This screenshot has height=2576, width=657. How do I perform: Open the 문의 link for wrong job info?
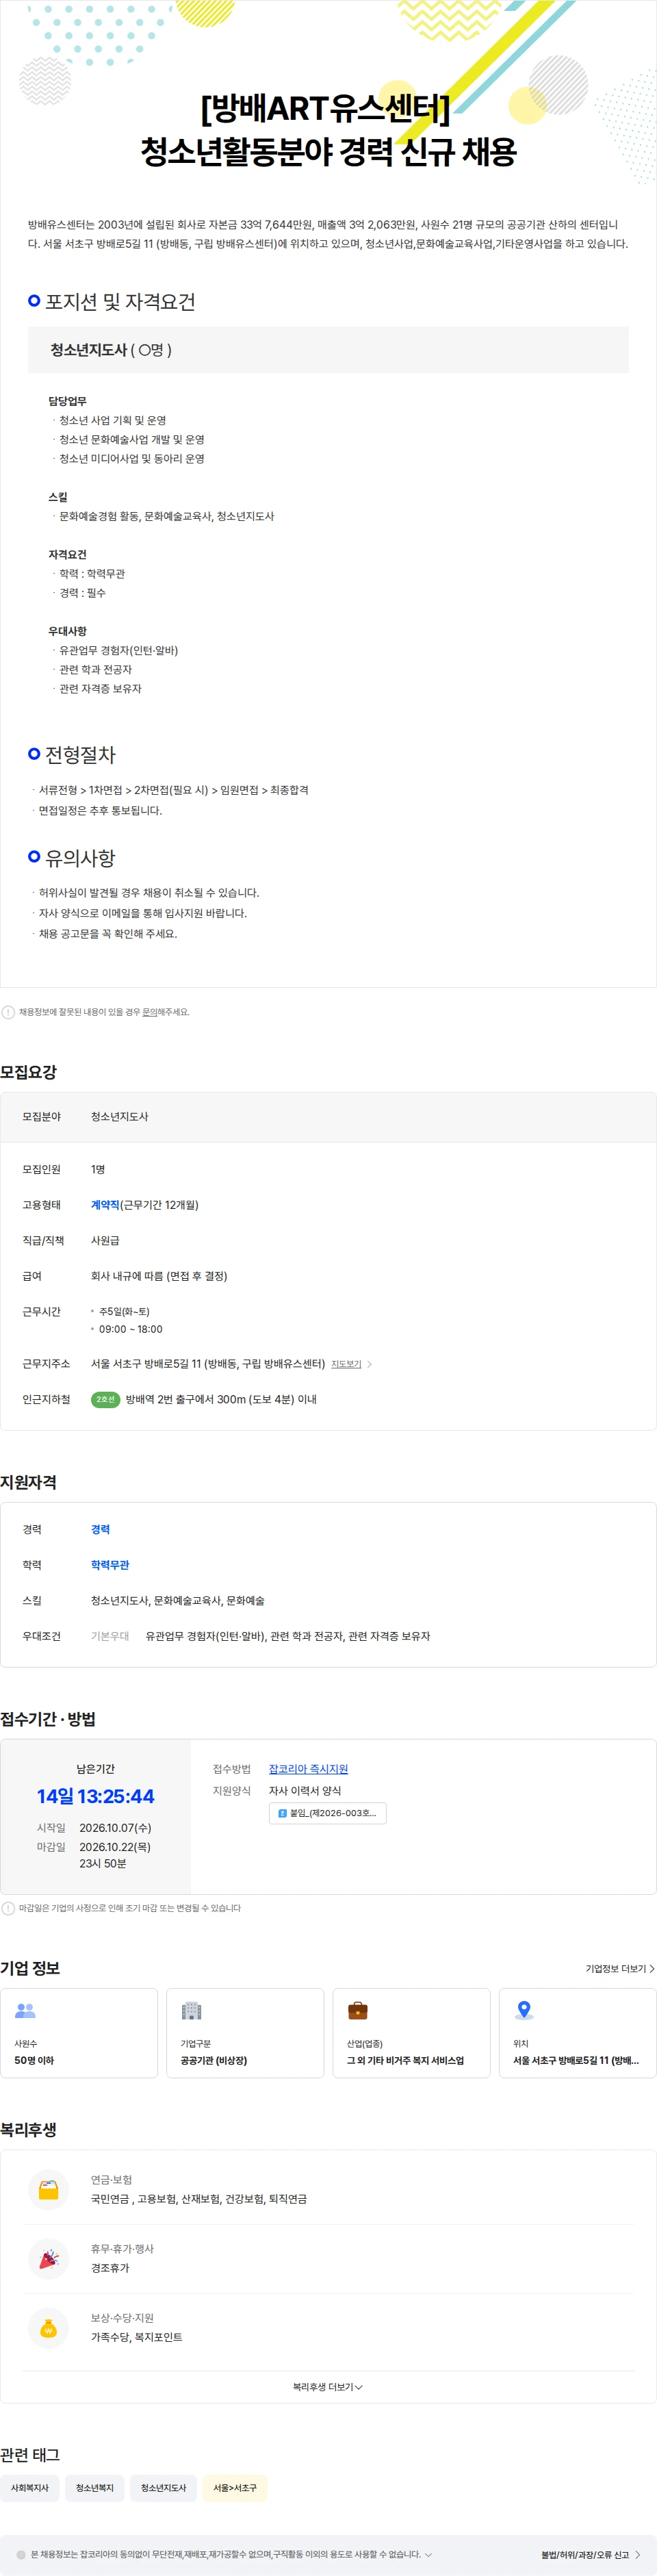point(149,1012)
